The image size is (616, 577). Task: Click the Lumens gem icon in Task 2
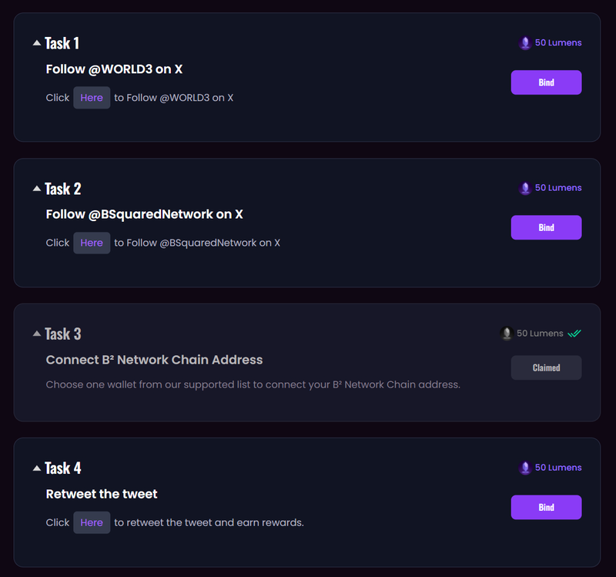click(x=525, y=188)
